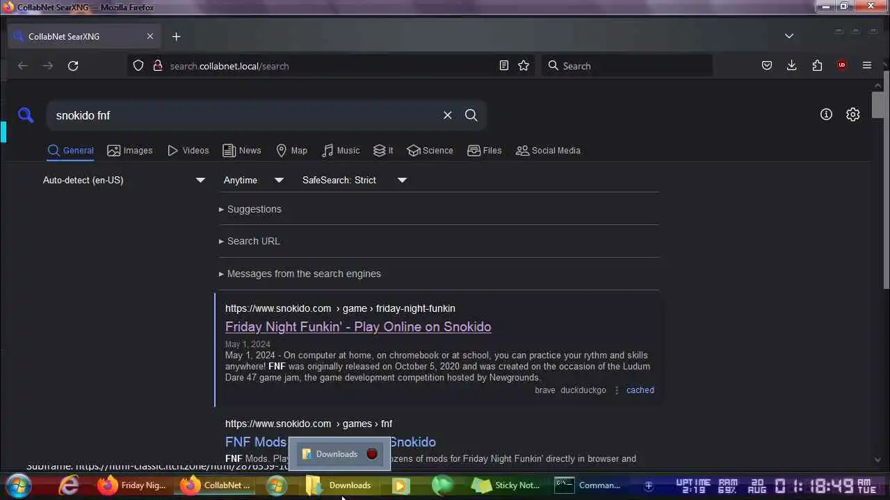This screenshot has width=890, height=500.
Task: Switch to the Command Prompt taskbar item
Action: click(588, 485)
